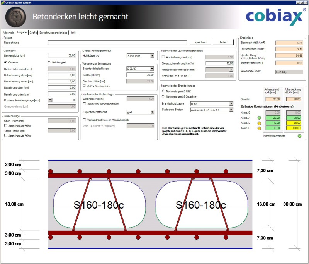Image resolution: width=309 pixels, height=264 pixels.
Task: Click the cobiax brand logo
Action: (276, 17)
